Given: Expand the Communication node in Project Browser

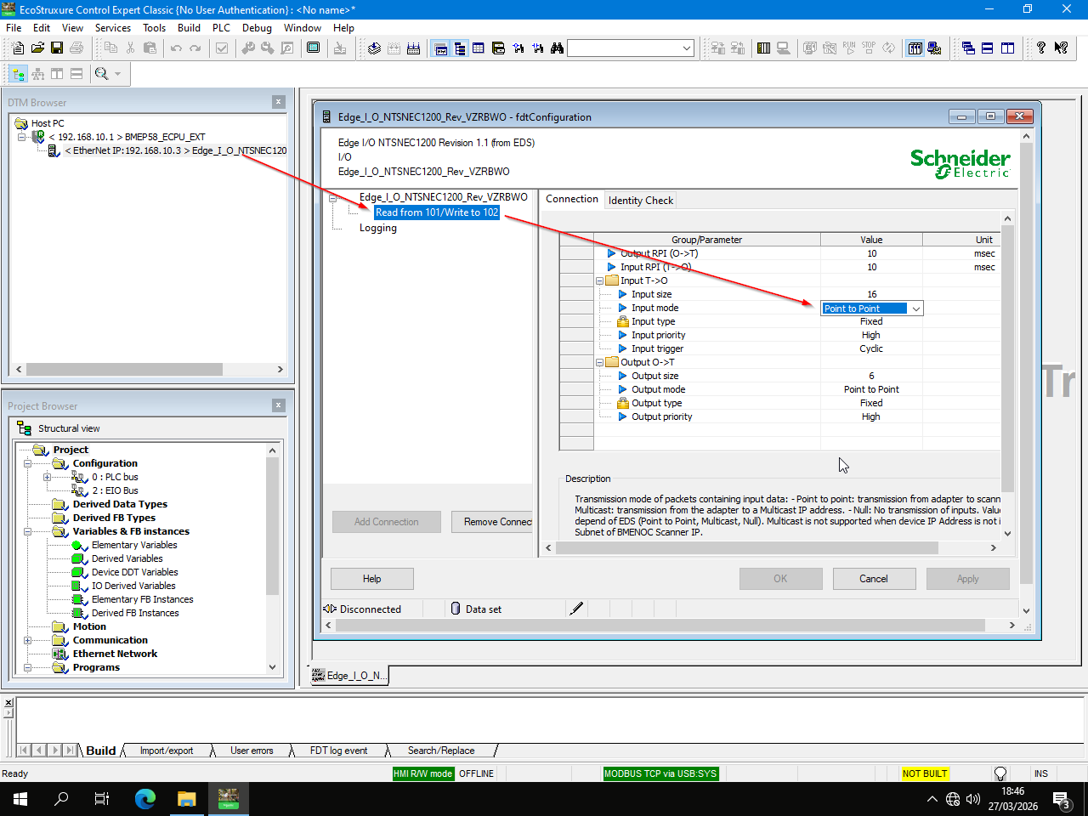Looking at the screenshot, I should 27,640.
